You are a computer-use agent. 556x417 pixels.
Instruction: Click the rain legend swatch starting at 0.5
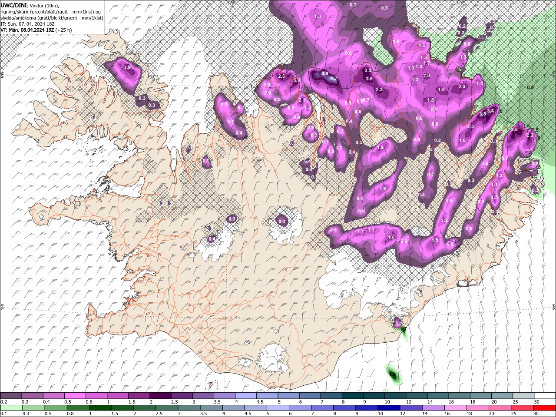point(56,407)
